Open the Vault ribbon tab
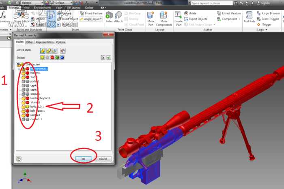284x189 pixels. coord(59,8)
